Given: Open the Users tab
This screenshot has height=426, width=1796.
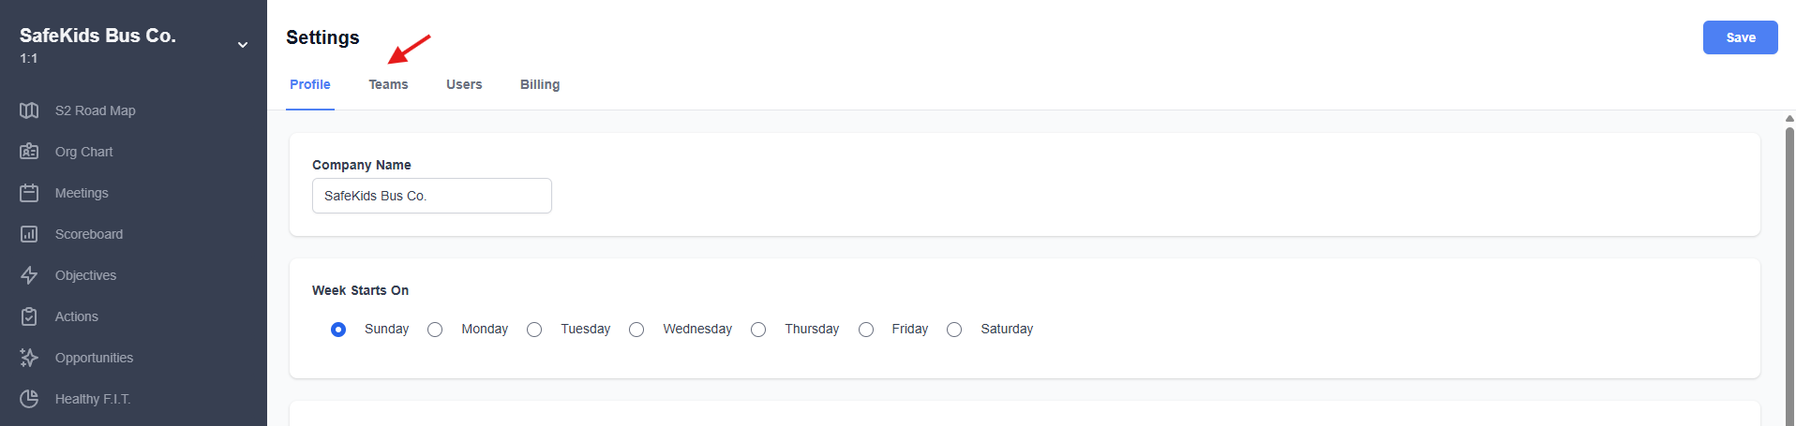Looking at the screenshot, I should click(x=464, y=84).
